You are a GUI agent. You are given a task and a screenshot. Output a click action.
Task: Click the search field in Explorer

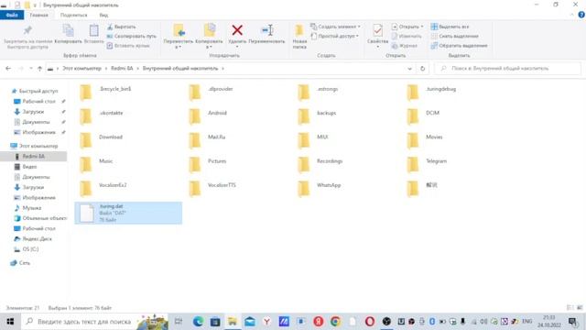508,69
